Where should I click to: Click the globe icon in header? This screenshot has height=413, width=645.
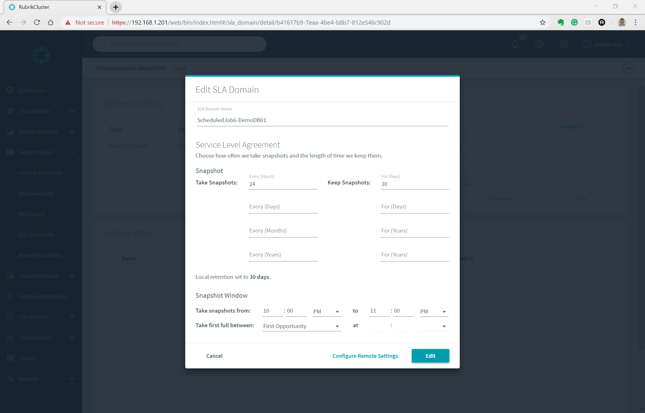(539, 44)
